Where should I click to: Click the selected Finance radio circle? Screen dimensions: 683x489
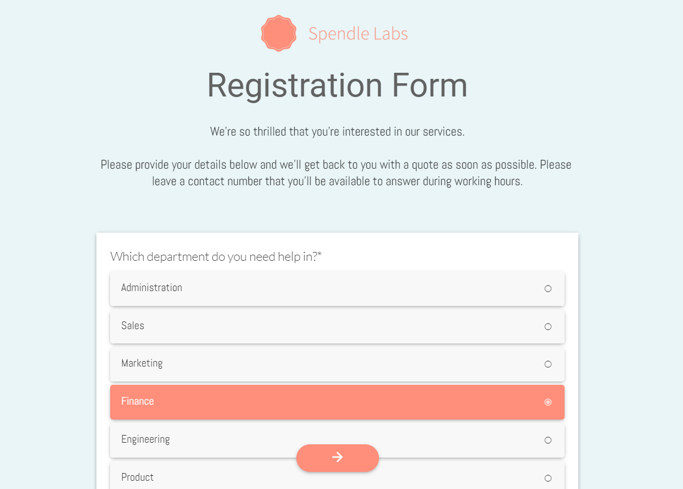tap(548, 402)
